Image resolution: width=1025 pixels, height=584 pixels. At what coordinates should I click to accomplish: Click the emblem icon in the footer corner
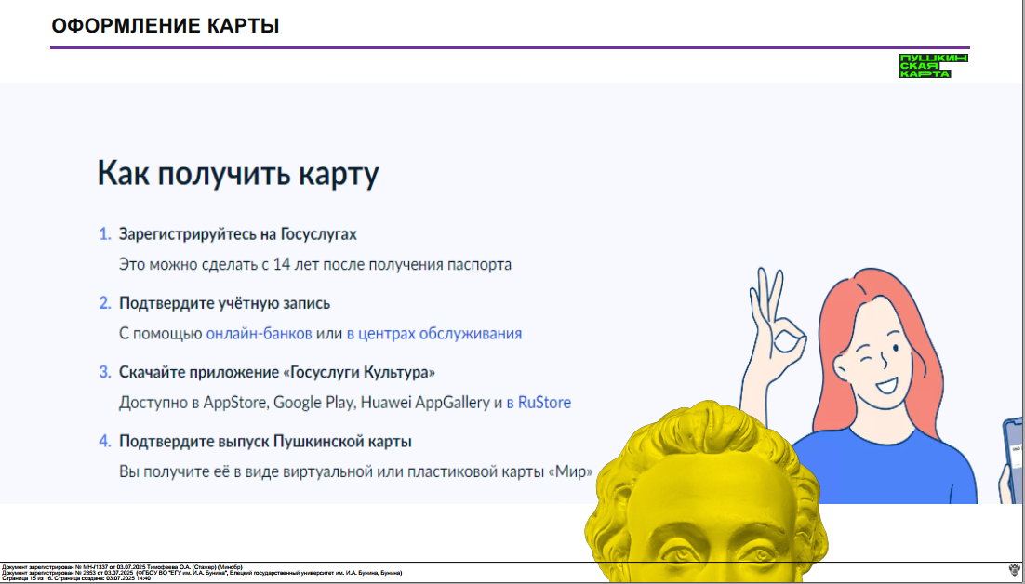tap(1016, 568)
